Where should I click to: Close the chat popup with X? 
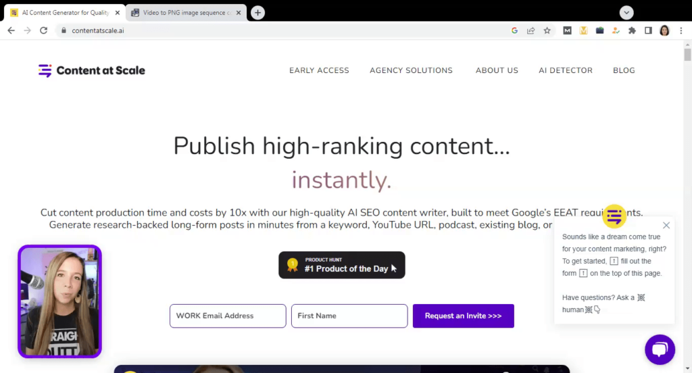[x=666, y=225]
